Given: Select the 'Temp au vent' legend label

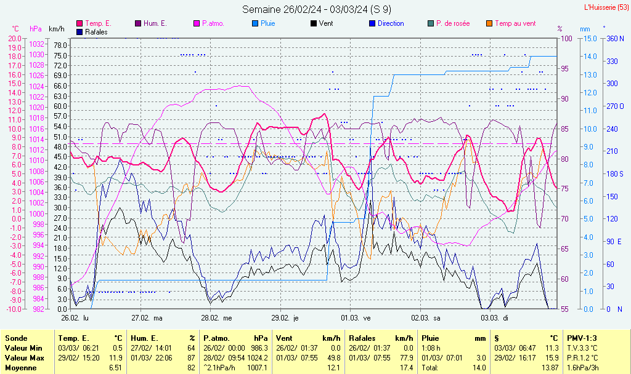Looking at the screenshot, I should click(515, 23).
